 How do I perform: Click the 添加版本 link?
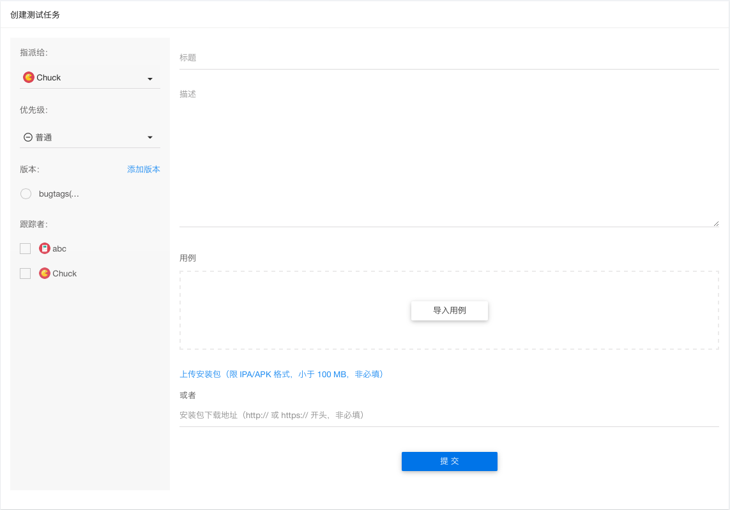[144, 169]
